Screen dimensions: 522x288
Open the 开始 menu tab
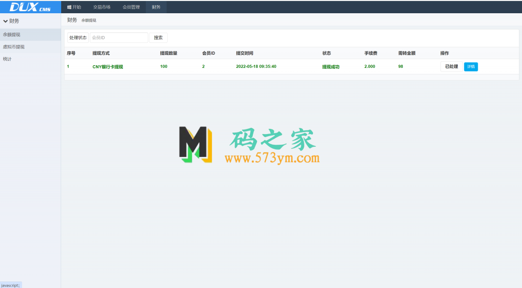click(x=74, y=7)
